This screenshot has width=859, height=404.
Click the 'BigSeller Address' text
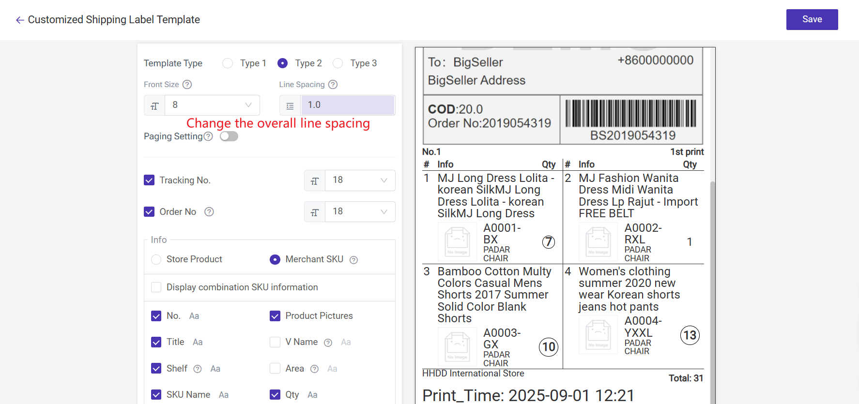click(x=476, y=80)
